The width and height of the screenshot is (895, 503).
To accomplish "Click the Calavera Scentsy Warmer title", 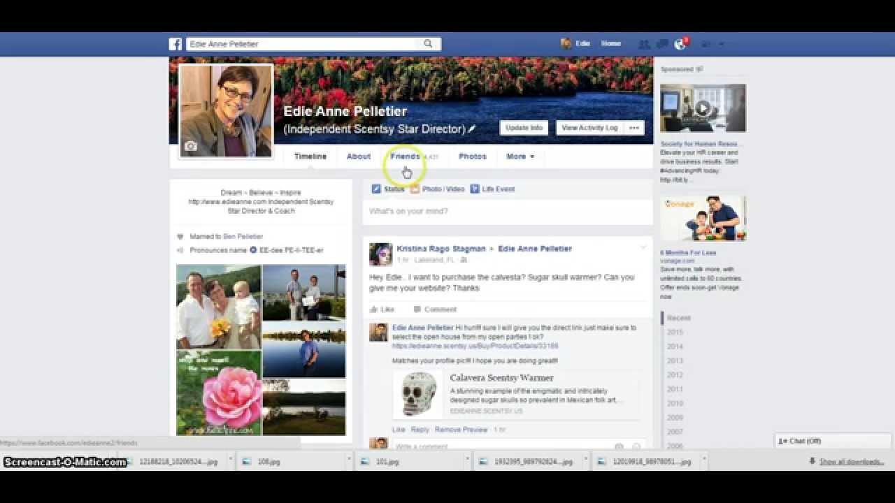I will coord(501,378).
